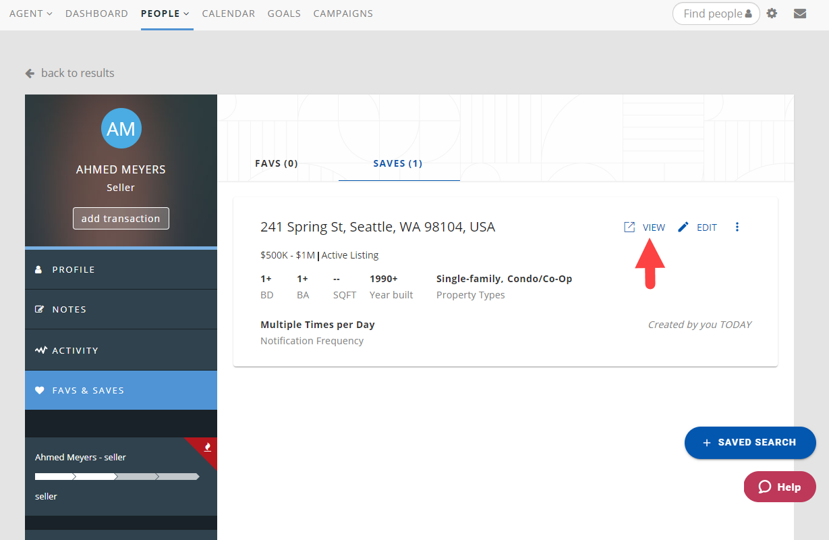Click the AM avatar circle
This screenshot has width=829, height=540.
(x=121, y=128)
